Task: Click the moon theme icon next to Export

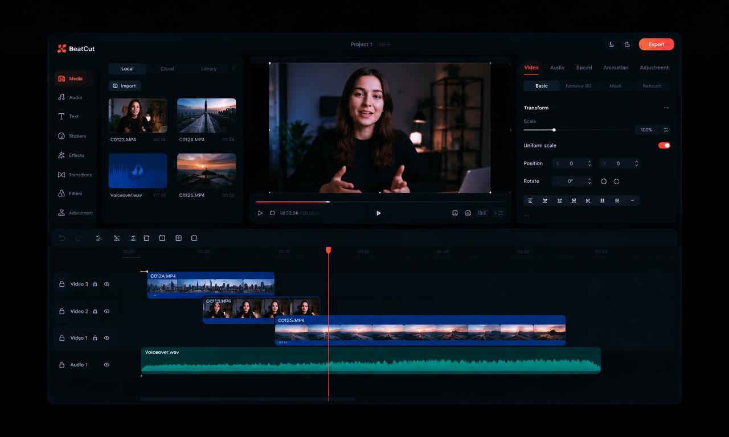Action: [x=612, y=44]
